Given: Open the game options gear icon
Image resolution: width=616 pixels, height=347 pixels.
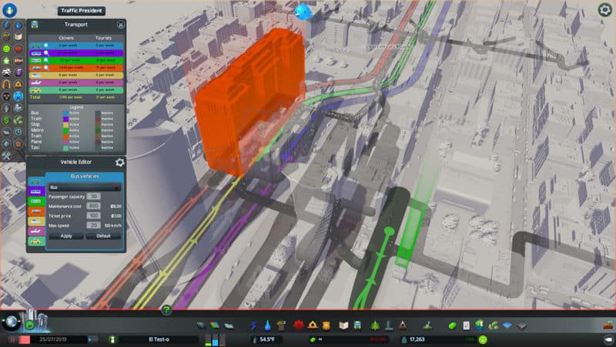Looking at the screenshot, I should (604, 10).
